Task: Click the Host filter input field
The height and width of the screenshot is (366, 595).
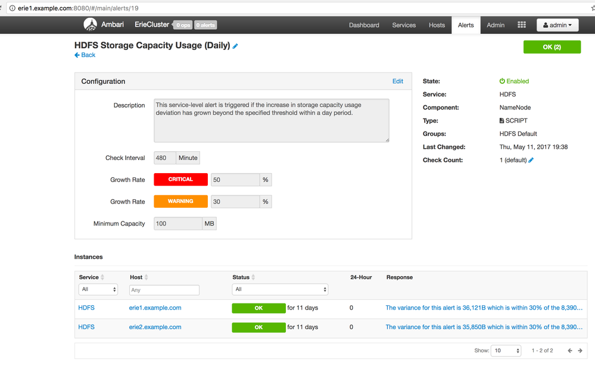Action: 164,290
